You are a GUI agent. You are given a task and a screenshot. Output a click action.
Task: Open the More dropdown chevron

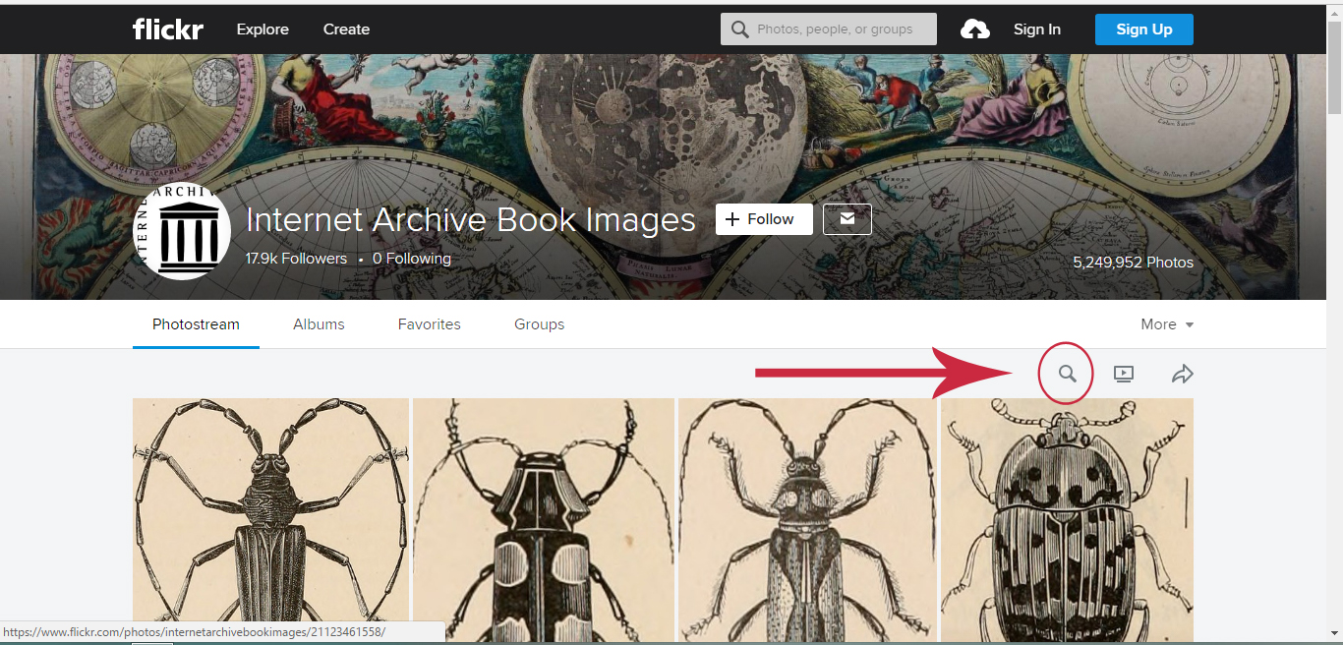(x=1191, y=324)
